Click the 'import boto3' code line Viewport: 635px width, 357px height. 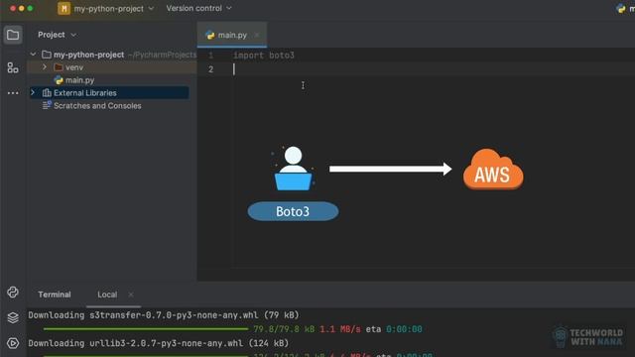point(264,56)
